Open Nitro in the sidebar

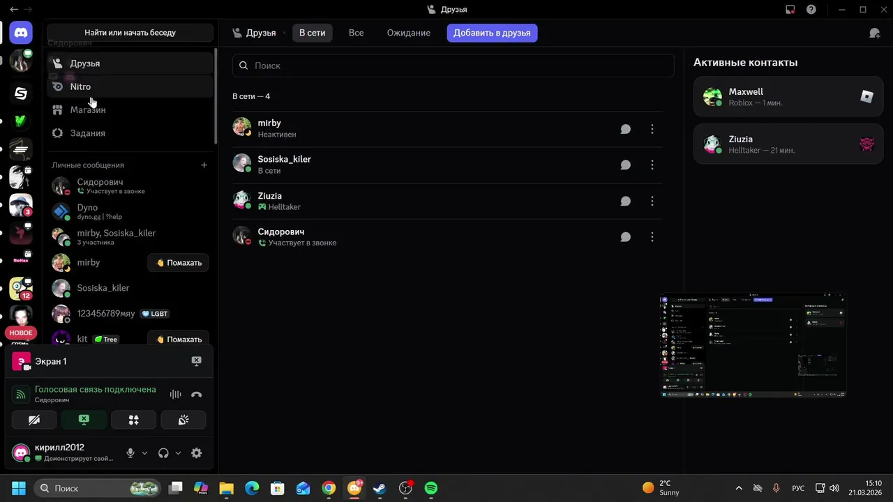(130, 86)
